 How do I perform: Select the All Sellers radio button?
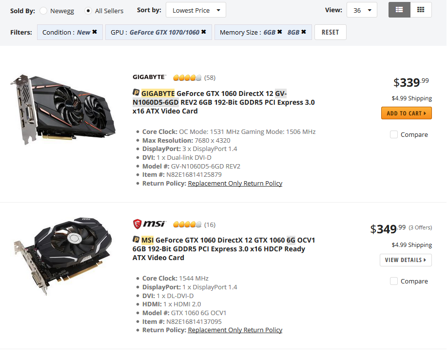(x=88, y=11)
